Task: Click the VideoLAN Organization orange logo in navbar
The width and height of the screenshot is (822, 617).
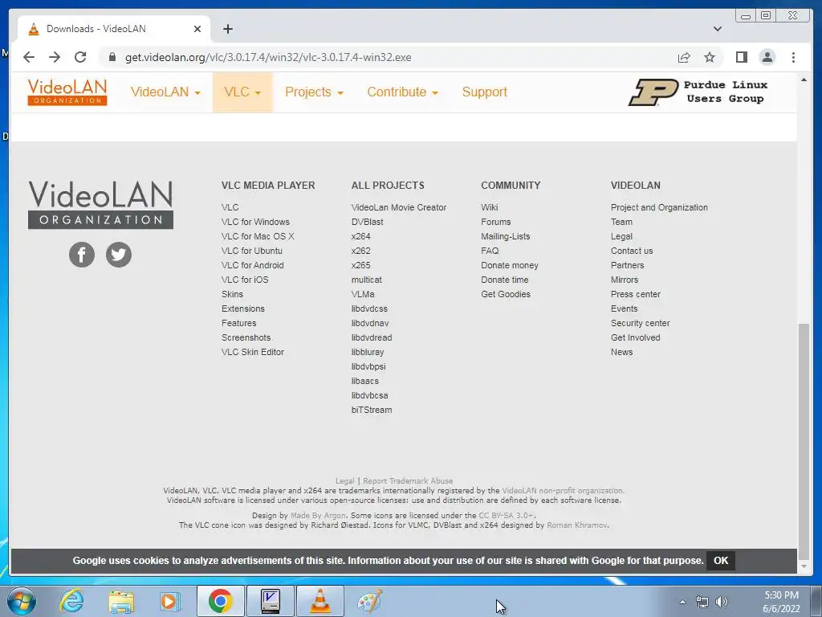Action: [x=67, y=92]
